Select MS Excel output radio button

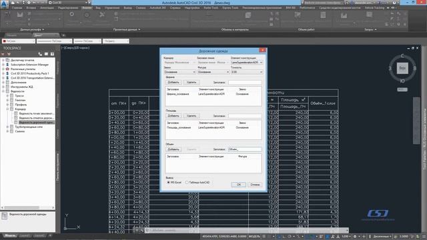[168, 182]
